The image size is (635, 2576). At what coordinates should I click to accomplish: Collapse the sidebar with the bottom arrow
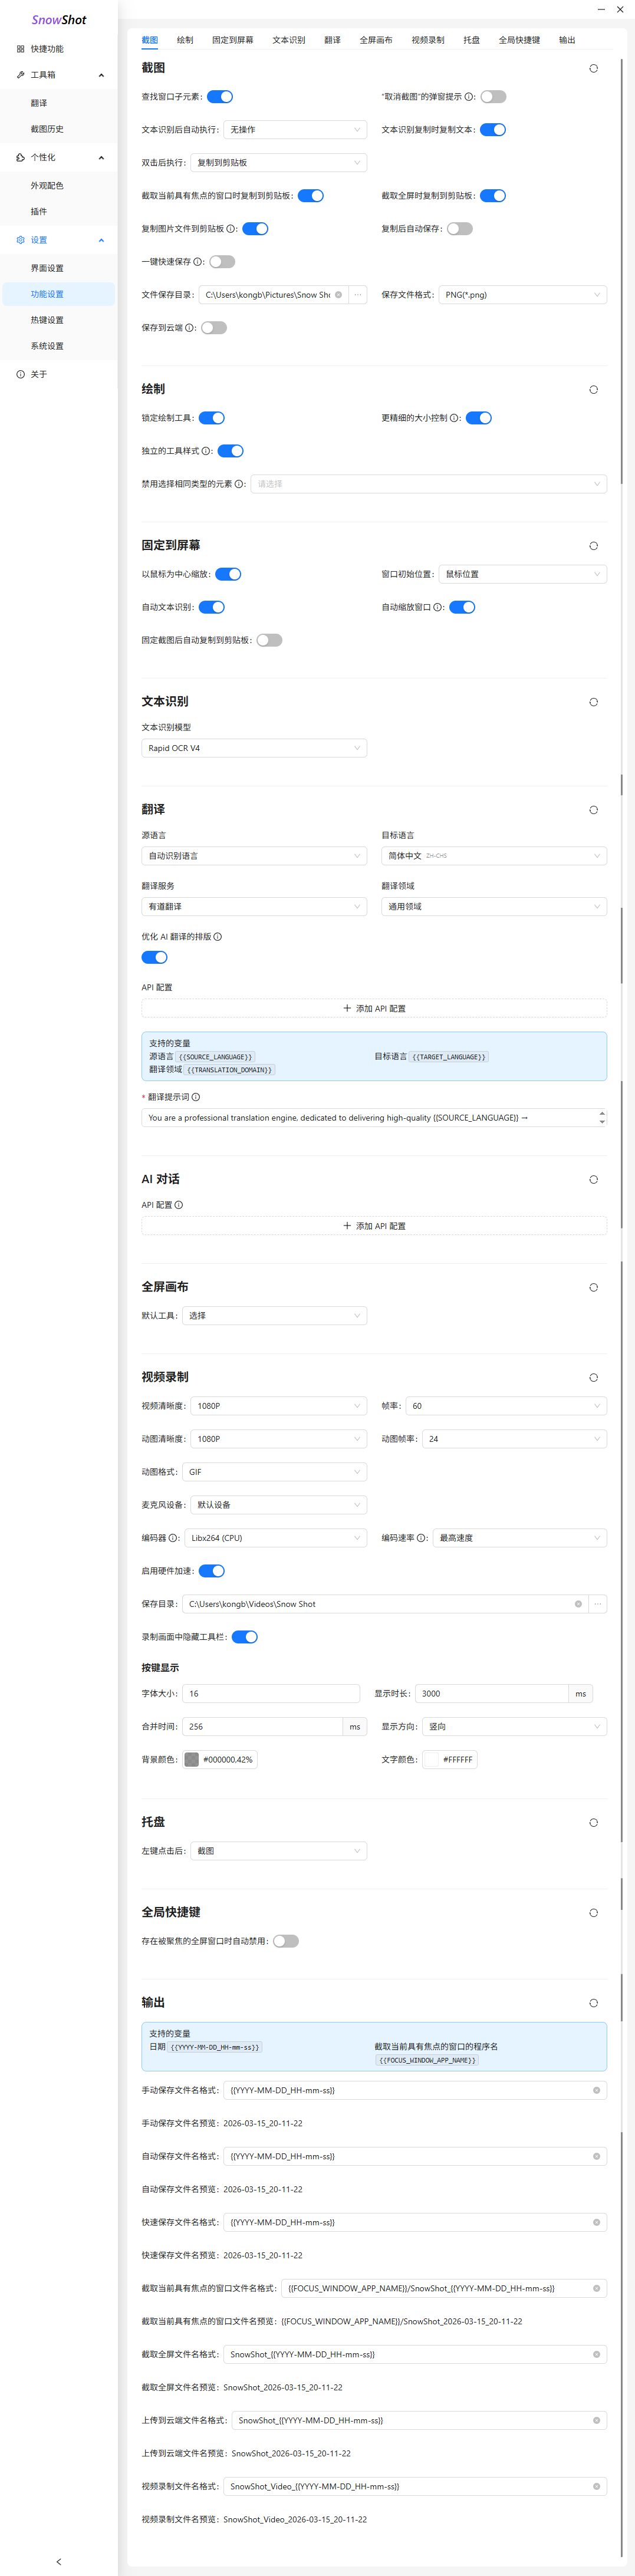click(59, 2561)
